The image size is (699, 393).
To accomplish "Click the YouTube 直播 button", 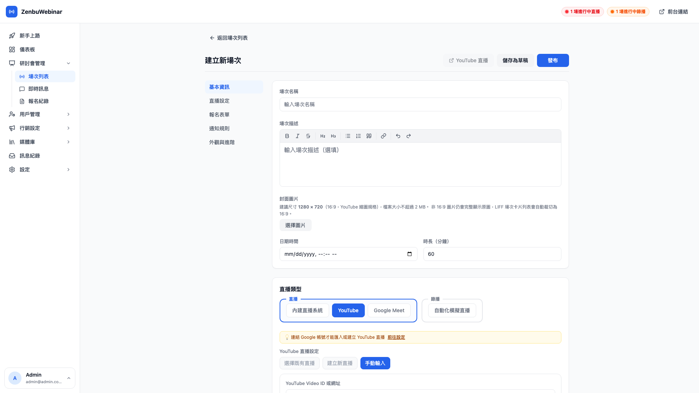I will pyautogui.click(x=469, y=60).
